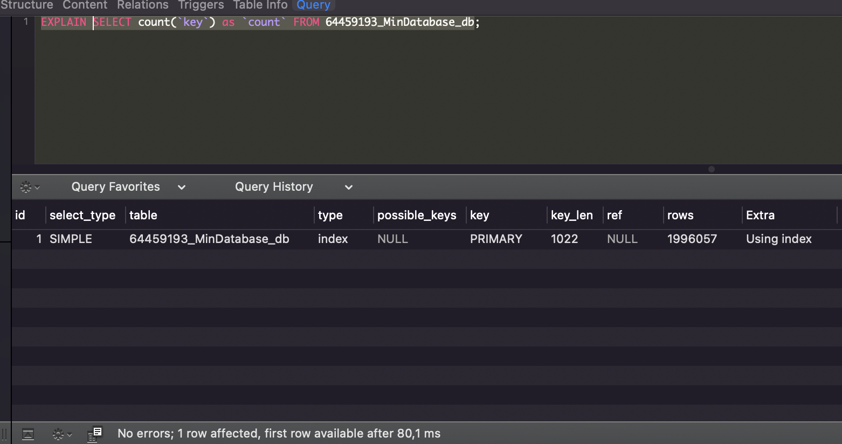Toggle the console pane icon in the bottom bar
The image size is (842, 444).
pyautogui.click(x=28, y=434)
